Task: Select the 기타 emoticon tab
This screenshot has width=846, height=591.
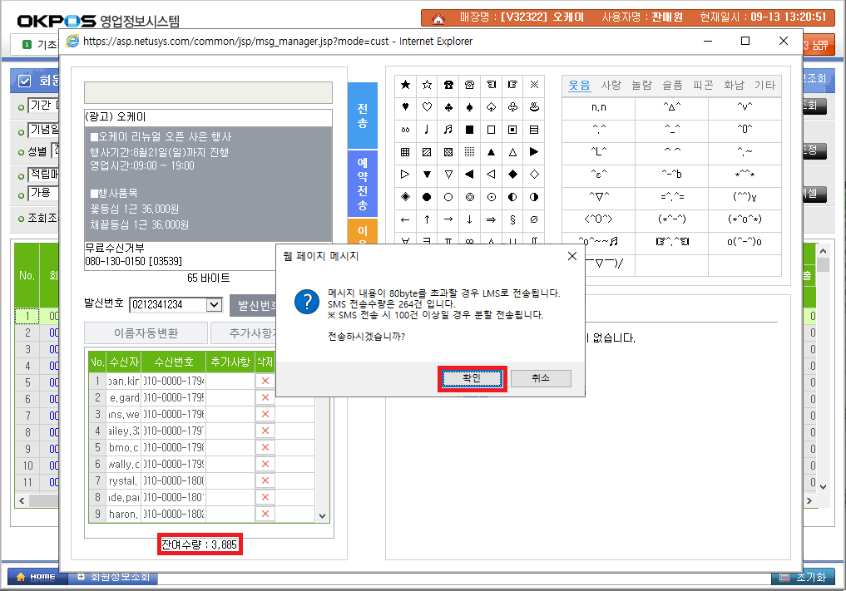Action: pos(764,86)
